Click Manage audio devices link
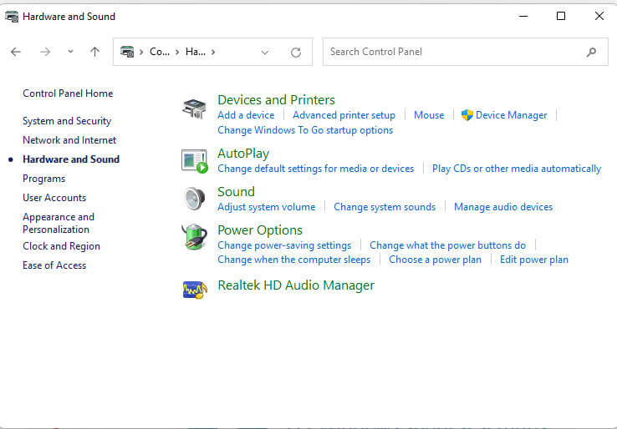 pos(502,207)
